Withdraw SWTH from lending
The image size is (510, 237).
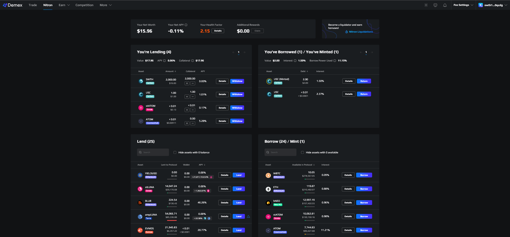coord(237,81)
